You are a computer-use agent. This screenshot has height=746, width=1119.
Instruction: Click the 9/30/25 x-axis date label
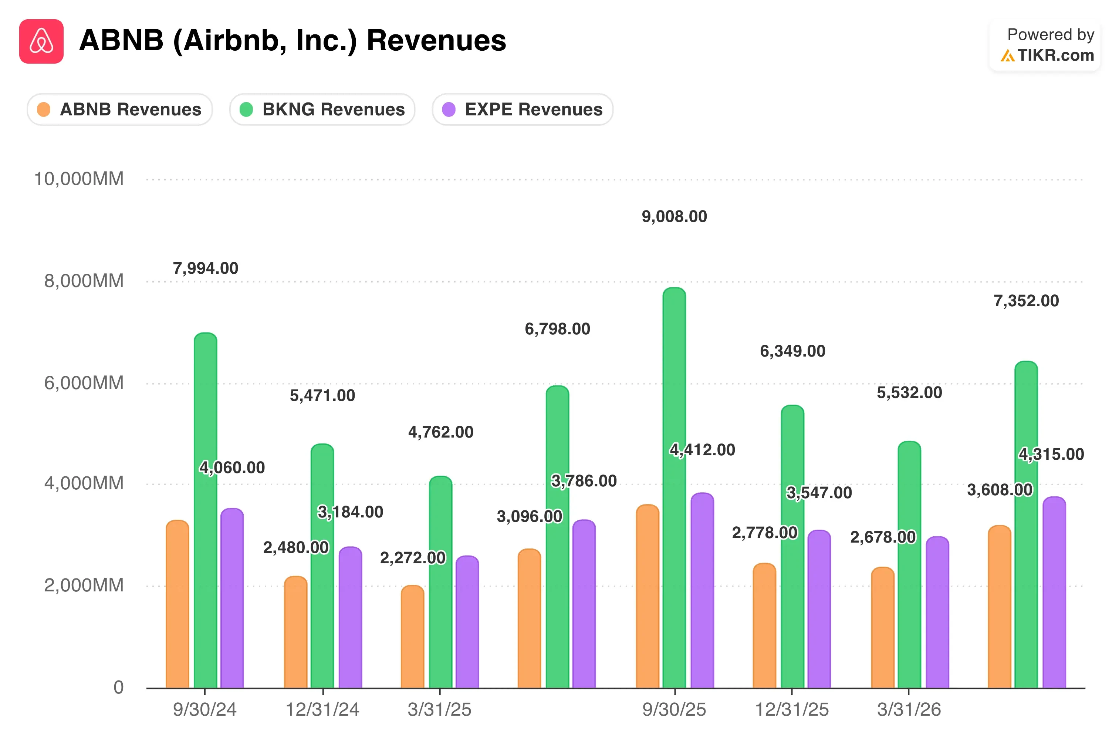(675, 710)
